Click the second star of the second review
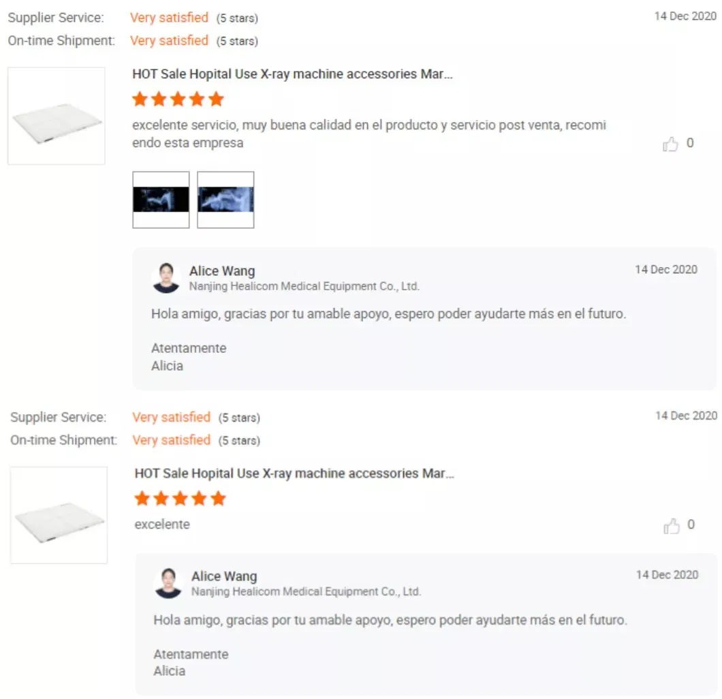Viewport: 722px width, 699px height. [161, 499]
